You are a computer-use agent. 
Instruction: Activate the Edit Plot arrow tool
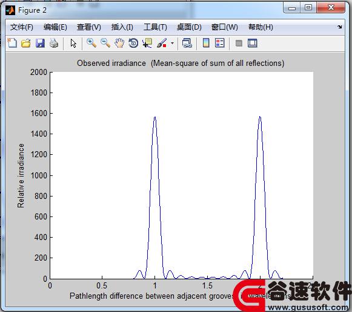[x=73, y=43]
